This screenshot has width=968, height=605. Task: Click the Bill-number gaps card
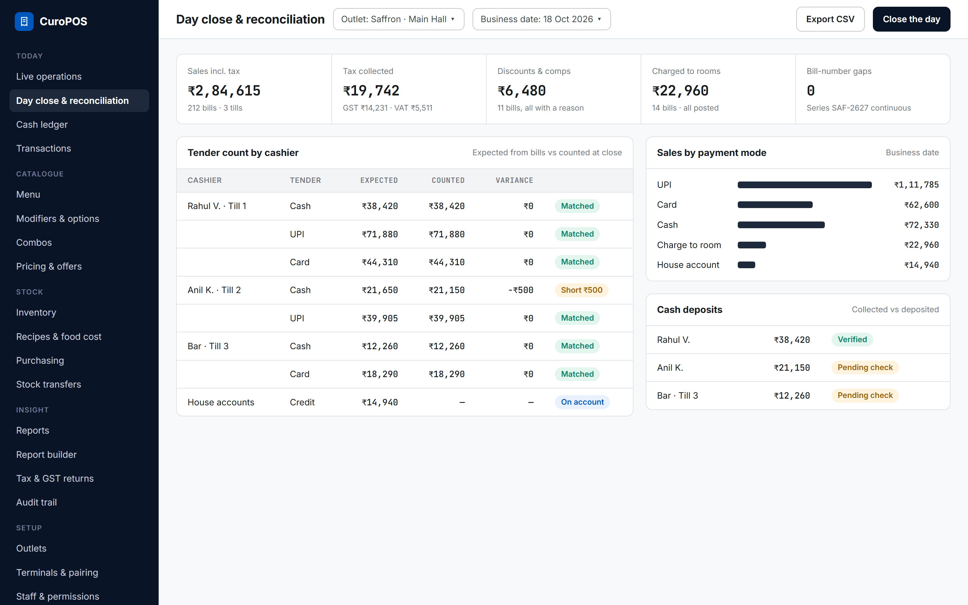click(873, 89)
